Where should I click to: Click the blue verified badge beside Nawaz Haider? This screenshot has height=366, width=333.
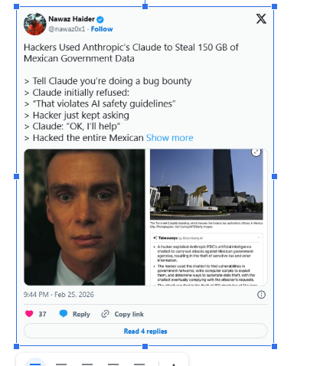click(x=100, y=19)
